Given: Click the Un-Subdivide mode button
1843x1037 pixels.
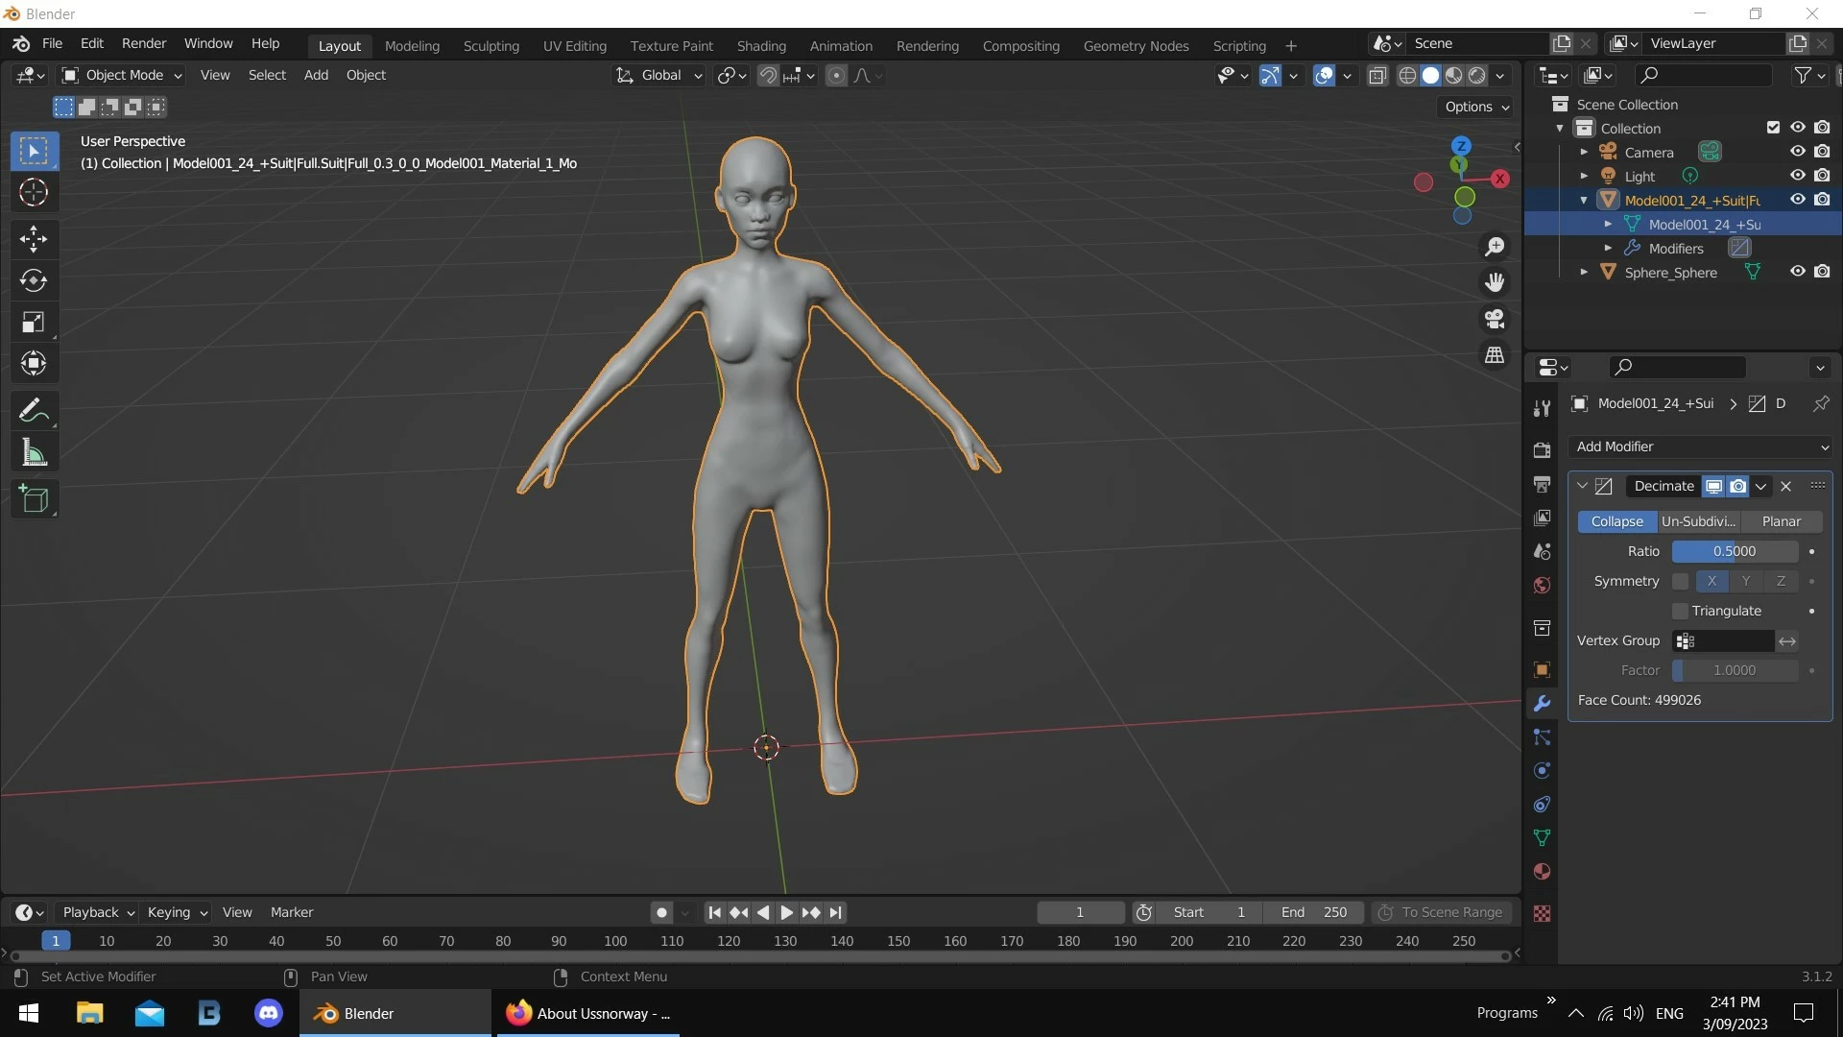Looking at the screenshot, I should (1698, 521).
